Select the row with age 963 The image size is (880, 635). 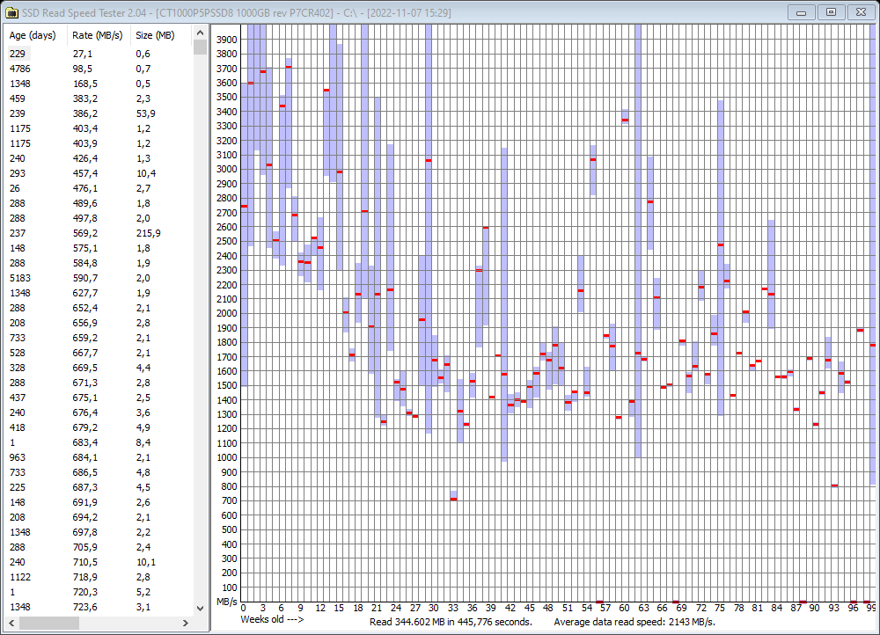[x=99, y=457]
